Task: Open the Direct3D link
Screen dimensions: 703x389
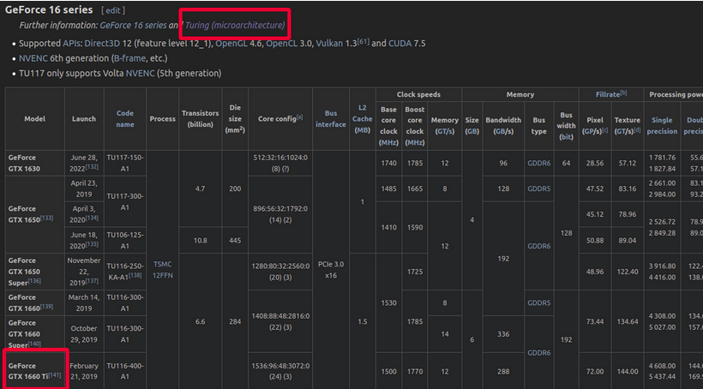Action: pos(102,44)
